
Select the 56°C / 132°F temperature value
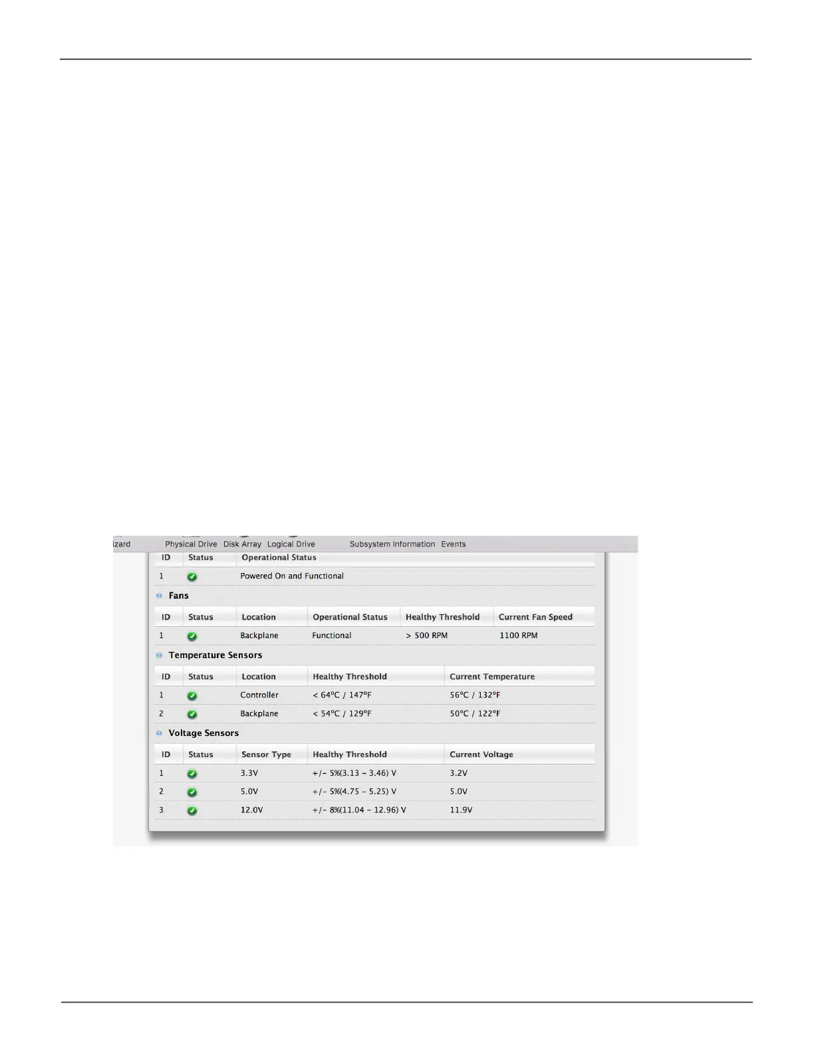pos(475,695)
